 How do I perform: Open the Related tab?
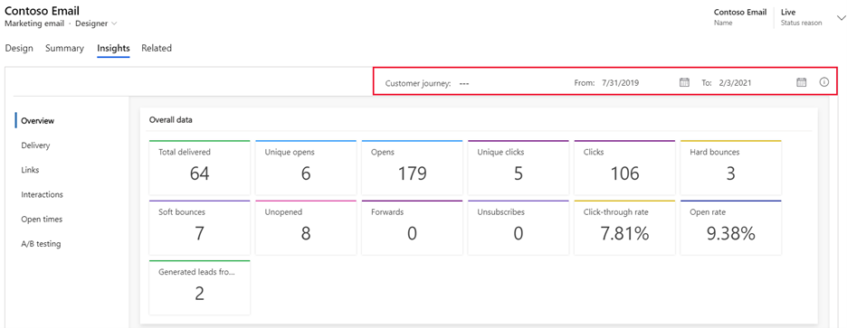click(157, 48)
